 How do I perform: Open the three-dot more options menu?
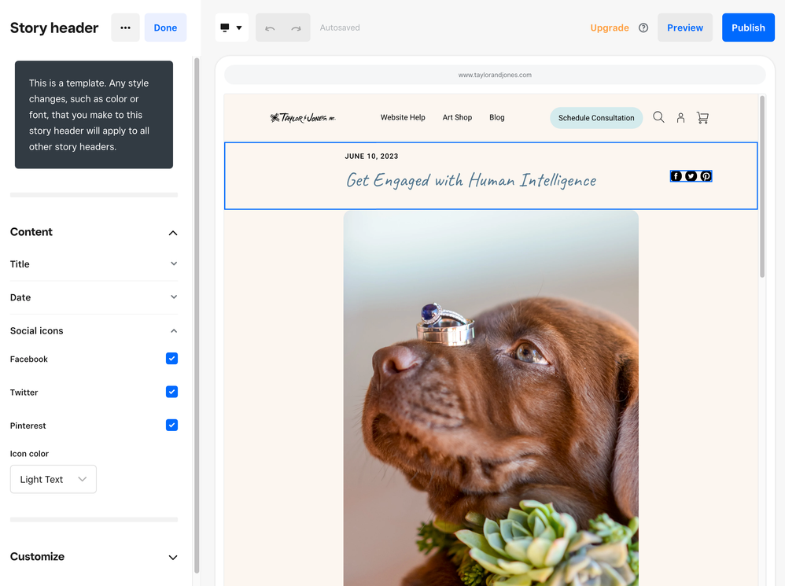click(125, 28)
